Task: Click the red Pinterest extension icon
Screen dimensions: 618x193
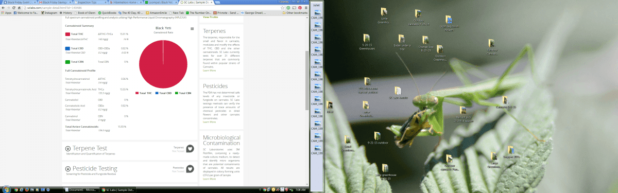Action: point(300,8)
